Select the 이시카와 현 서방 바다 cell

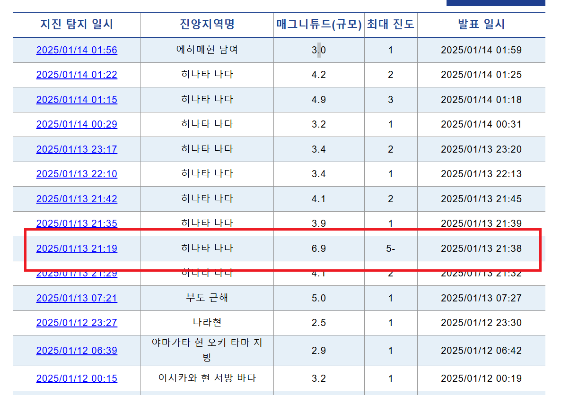207,378
